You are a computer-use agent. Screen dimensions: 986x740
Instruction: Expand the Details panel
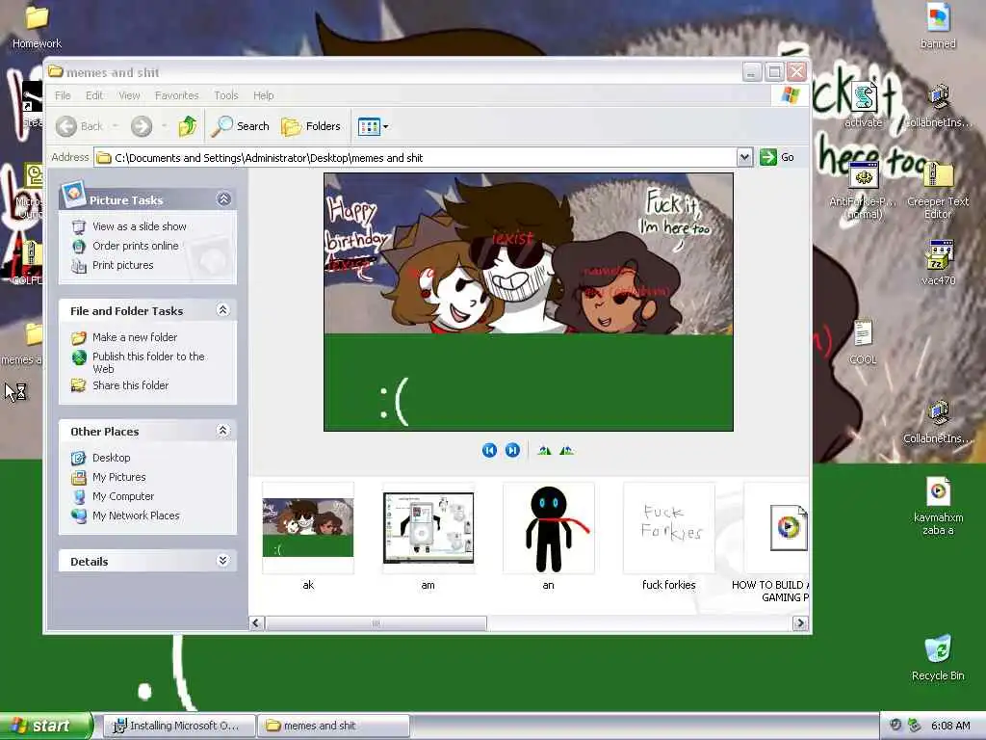222,561
